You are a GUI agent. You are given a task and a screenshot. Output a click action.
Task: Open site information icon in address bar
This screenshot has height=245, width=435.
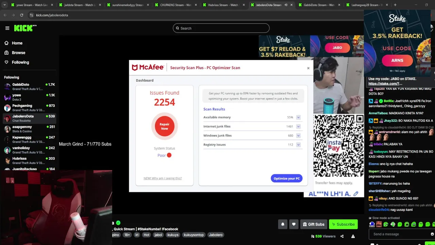[x=31, y=15]
